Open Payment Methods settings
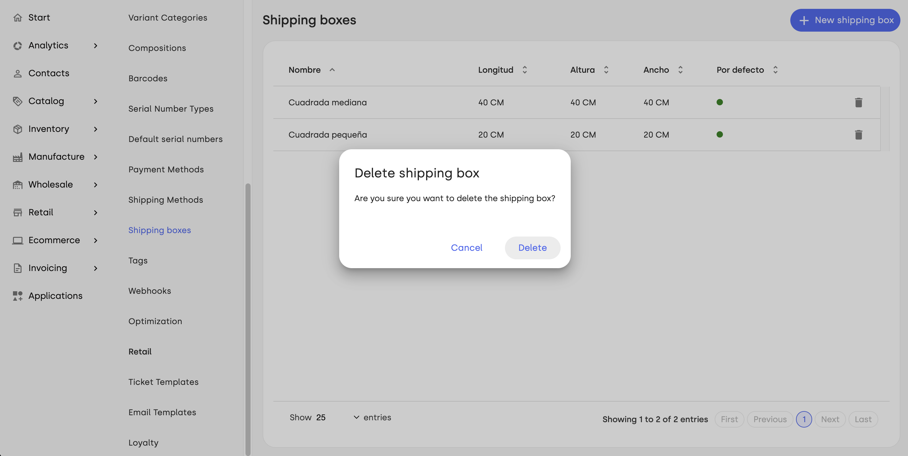This screenshot has height=456, width=908. coord(166,169)
